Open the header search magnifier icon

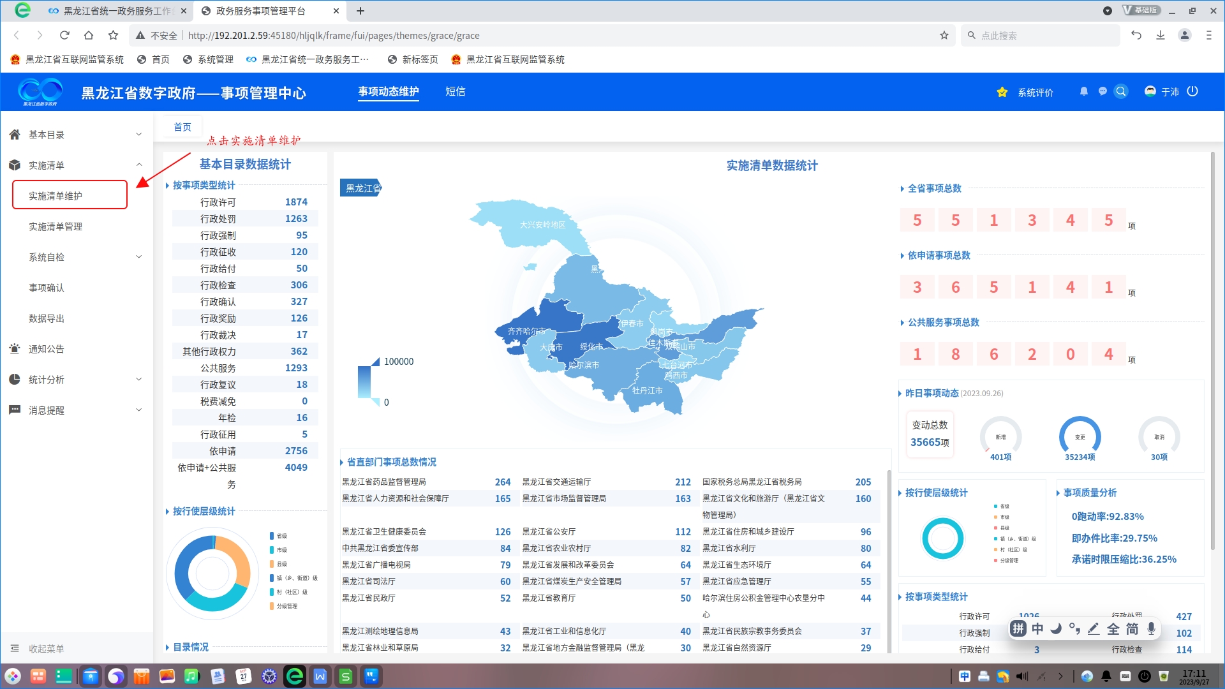point(1121,91)
